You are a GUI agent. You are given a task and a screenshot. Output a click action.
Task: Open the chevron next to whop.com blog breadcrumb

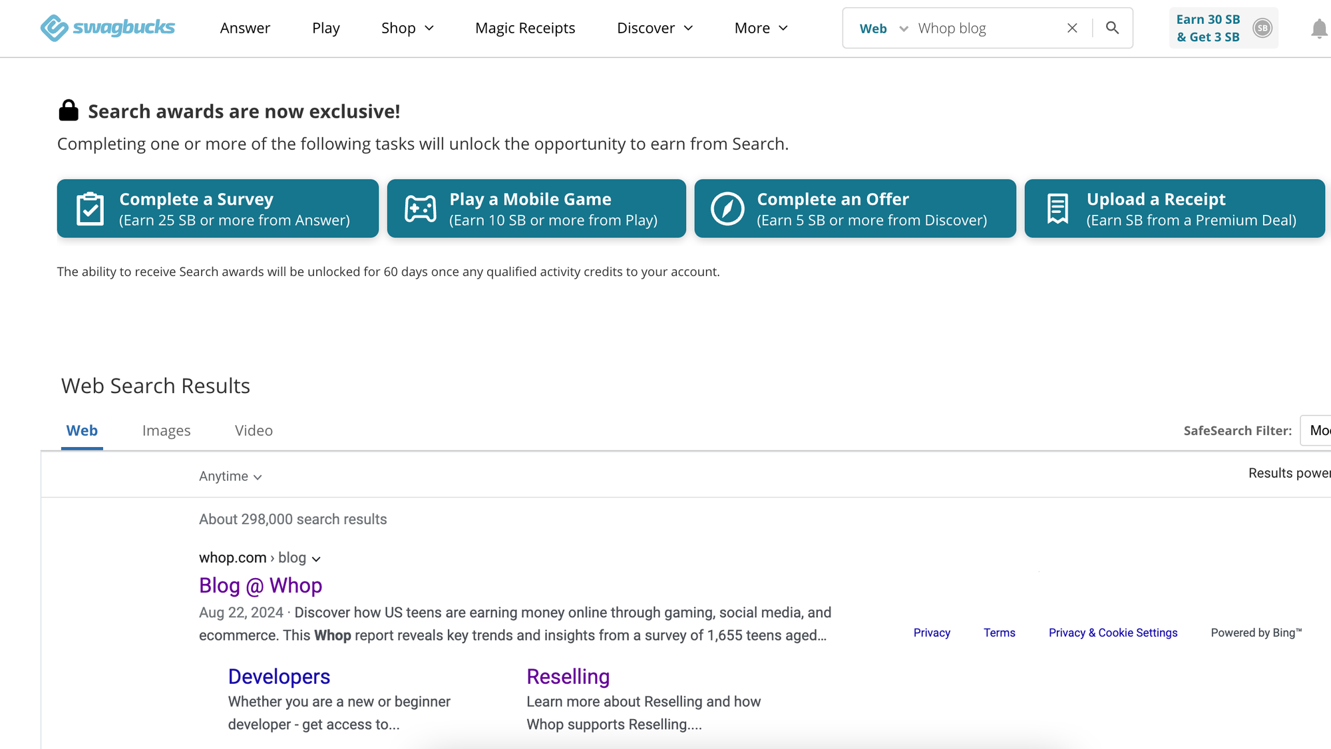click(316, 559)
